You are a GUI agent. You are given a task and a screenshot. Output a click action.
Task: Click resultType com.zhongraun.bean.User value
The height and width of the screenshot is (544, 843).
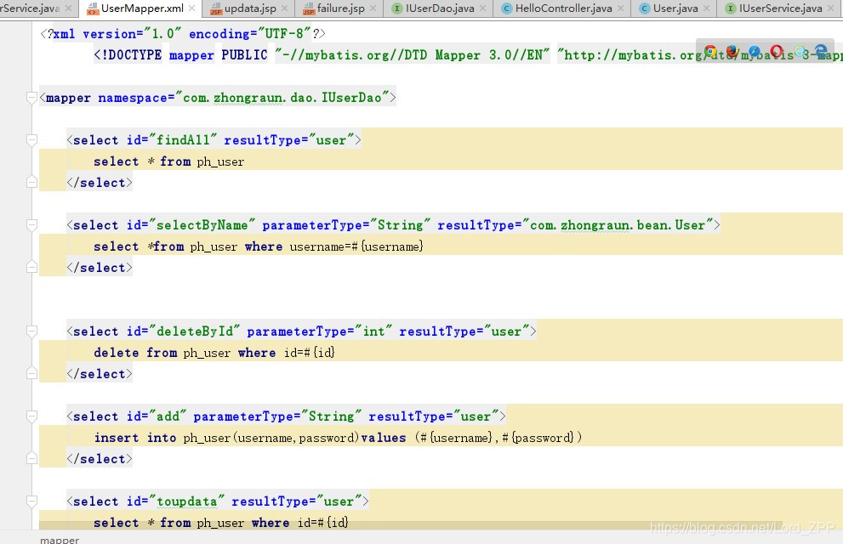(x=618, y=225)
